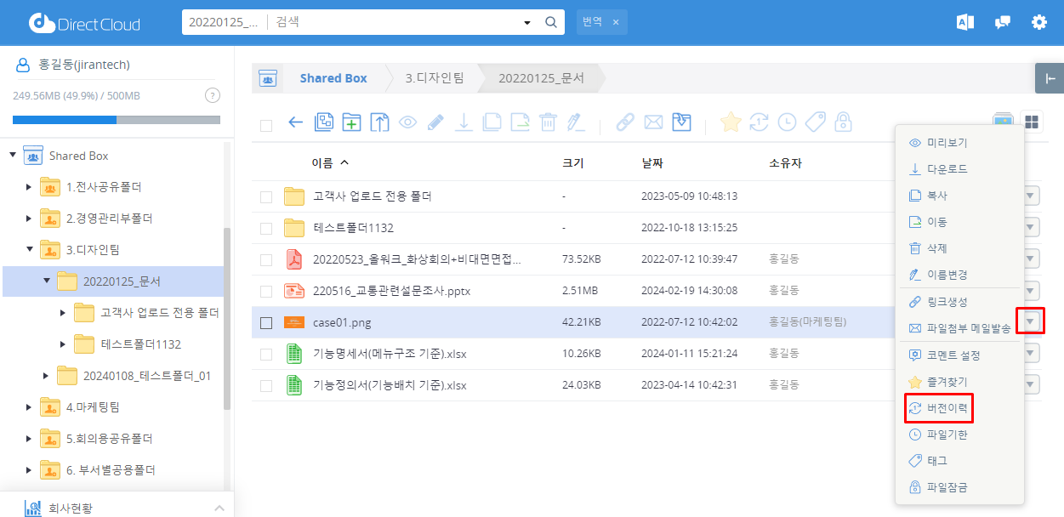Select checkbox for 테스트폴더1132 row
The width and height of the screenshot is (1064, 517).
(266, 228)
